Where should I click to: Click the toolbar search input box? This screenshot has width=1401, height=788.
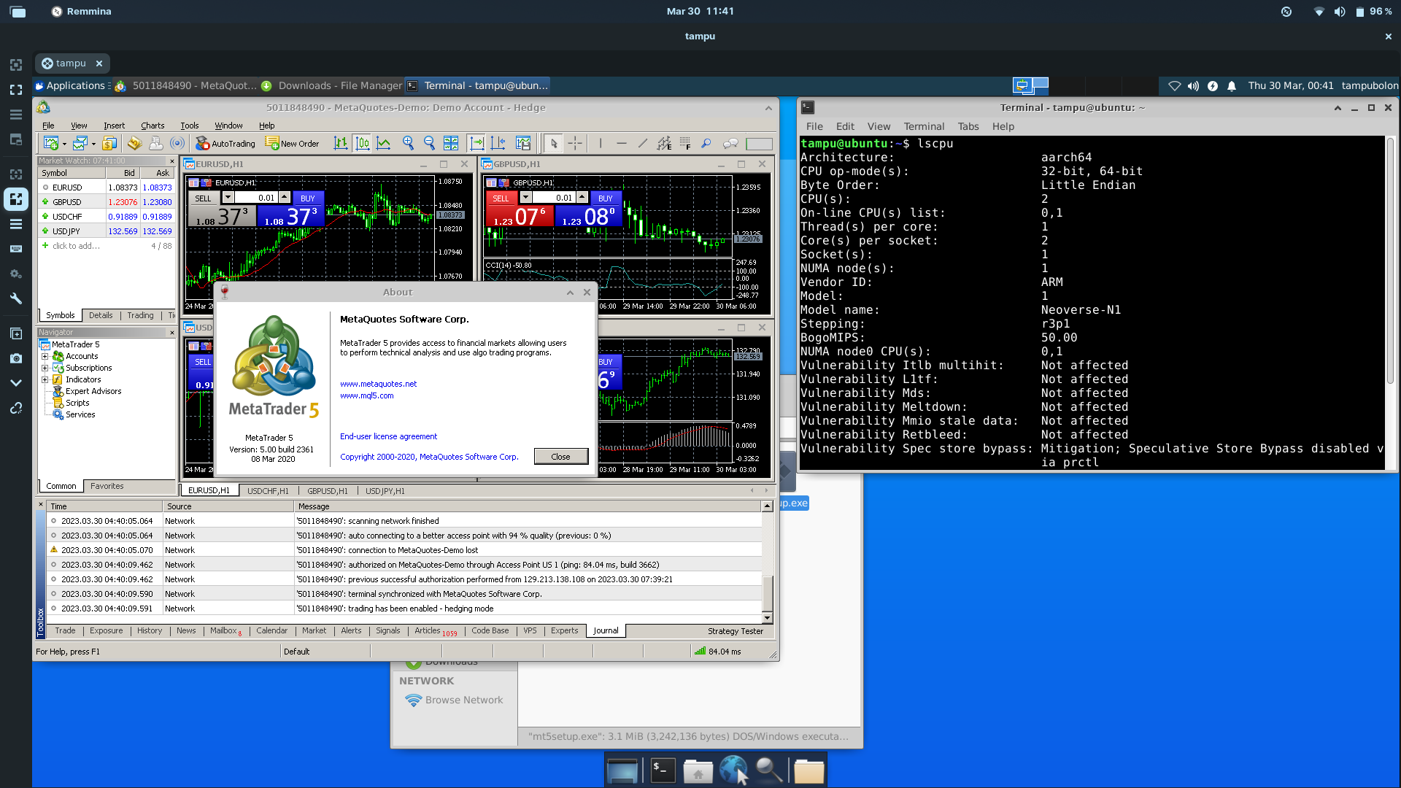pos(759,144)
